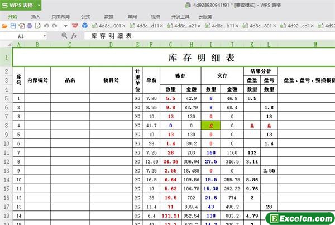Close the 4d8c...d11 document tab

pos(161,26)
